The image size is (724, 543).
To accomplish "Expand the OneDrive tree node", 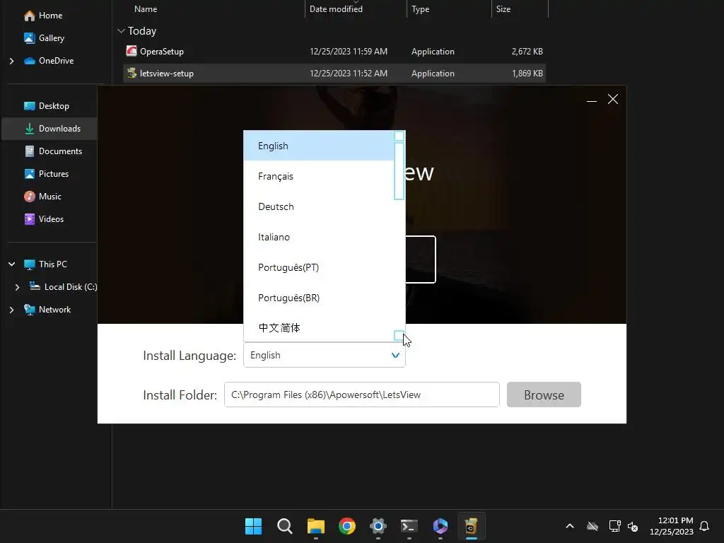I will [x=11, y=61].
